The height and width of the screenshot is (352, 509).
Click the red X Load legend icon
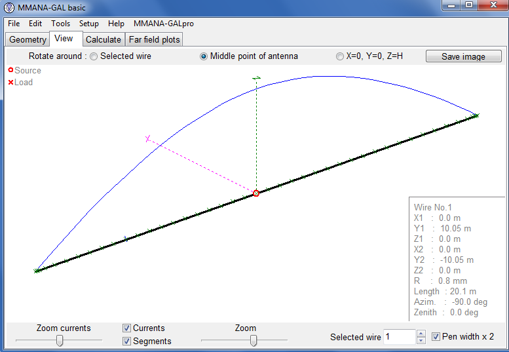tap(10, 83)
